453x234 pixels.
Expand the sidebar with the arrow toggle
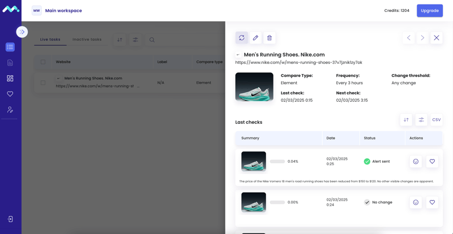[22, 32]
